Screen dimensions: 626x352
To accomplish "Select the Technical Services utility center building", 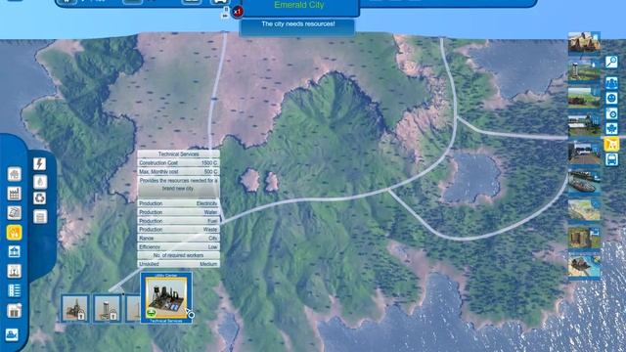I will point(166,297).
